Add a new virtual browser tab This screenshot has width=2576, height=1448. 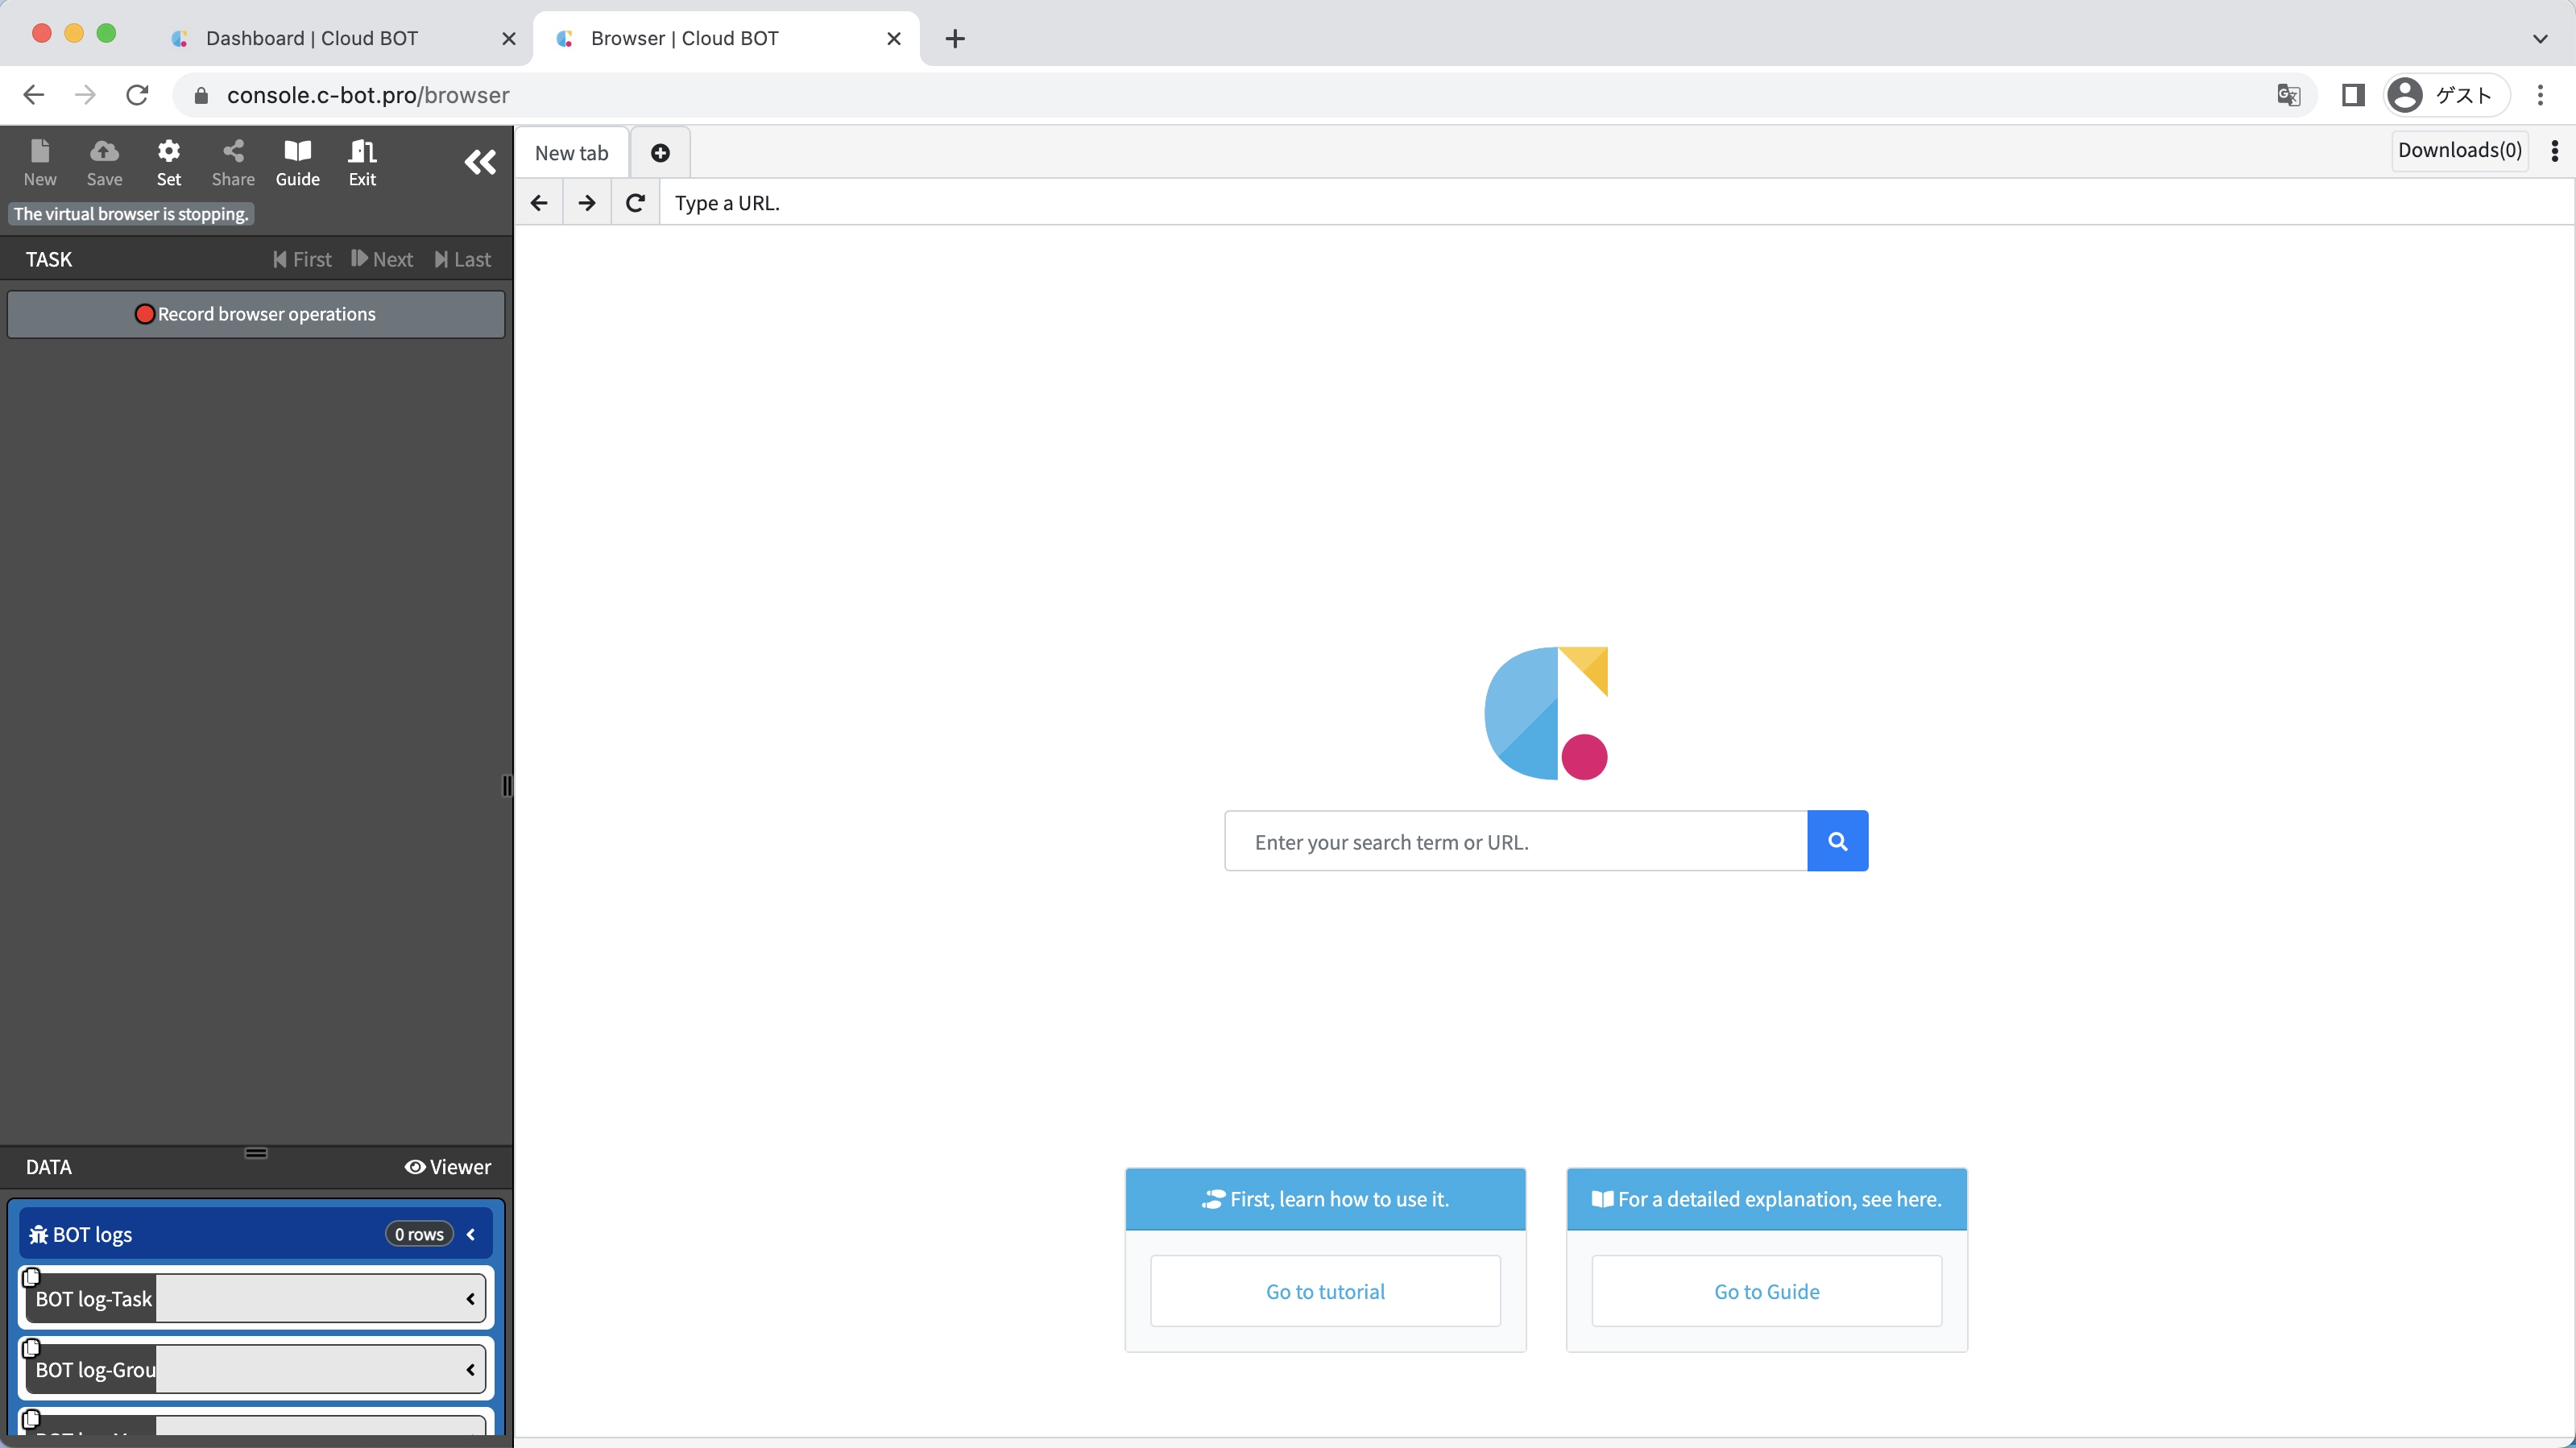coord(660,152)
